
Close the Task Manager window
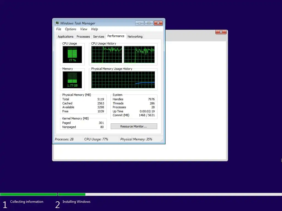point(158,23)
